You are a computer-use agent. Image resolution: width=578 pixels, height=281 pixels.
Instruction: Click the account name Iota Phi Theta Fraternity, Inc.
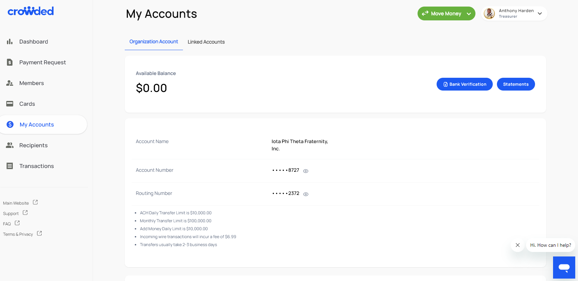(300, 145)
